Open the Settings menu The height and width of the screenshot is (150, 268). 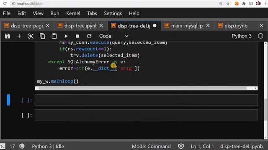tap(113, 13)
